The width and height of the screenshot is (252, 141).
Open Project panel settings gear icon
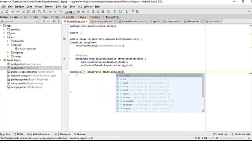tap(54, 21)
